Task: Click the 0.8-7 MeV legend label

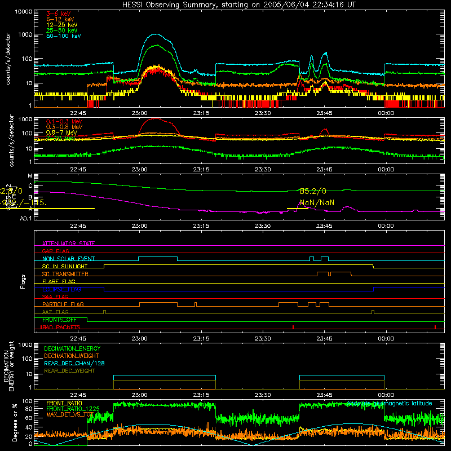Action: click(62, 132)
